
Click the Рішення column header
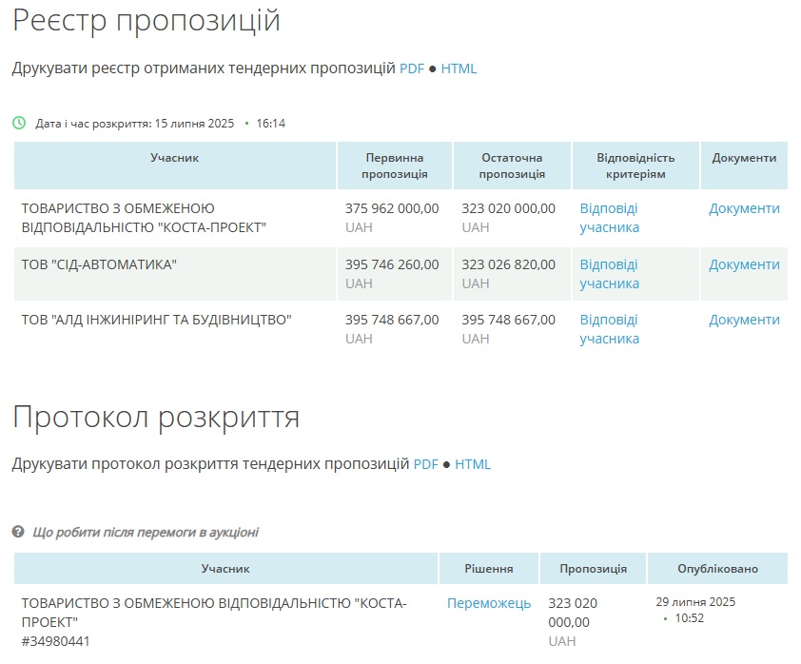point(489,569)
